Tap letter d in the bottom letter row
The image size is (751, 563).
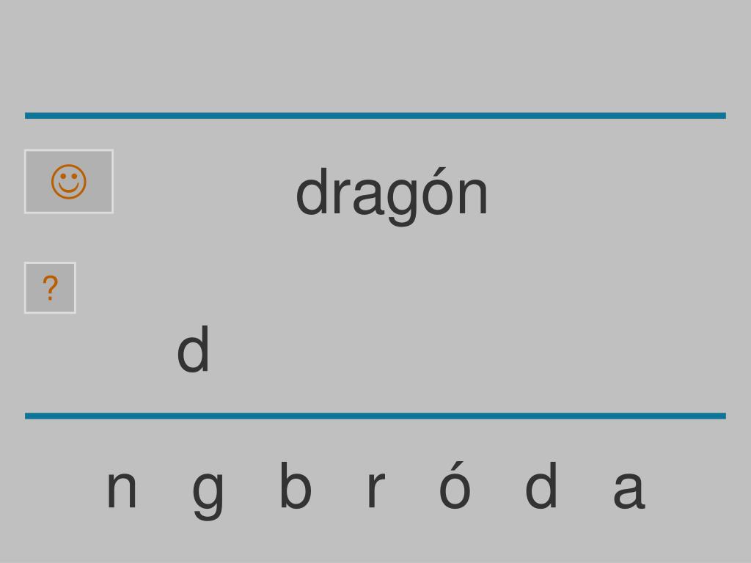[x=541, y=485]
